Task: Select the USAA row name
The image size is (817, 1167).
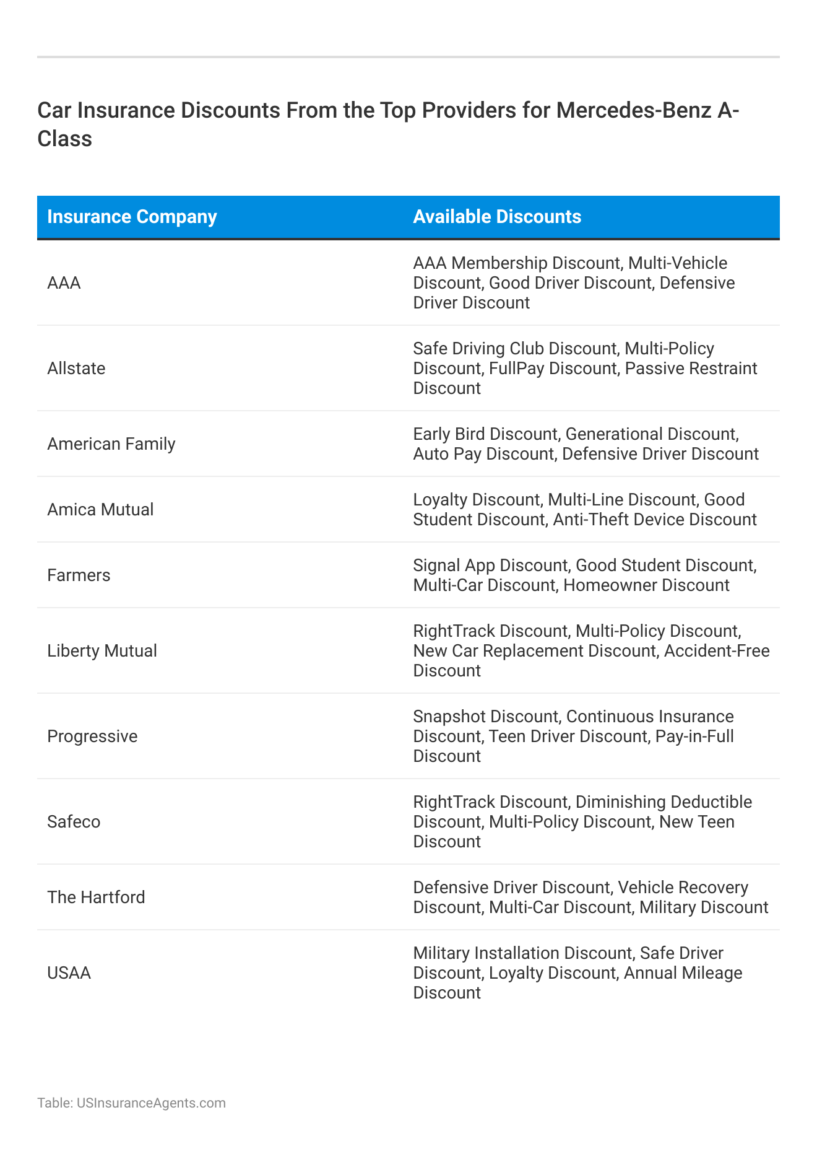Action: (69, 973)
